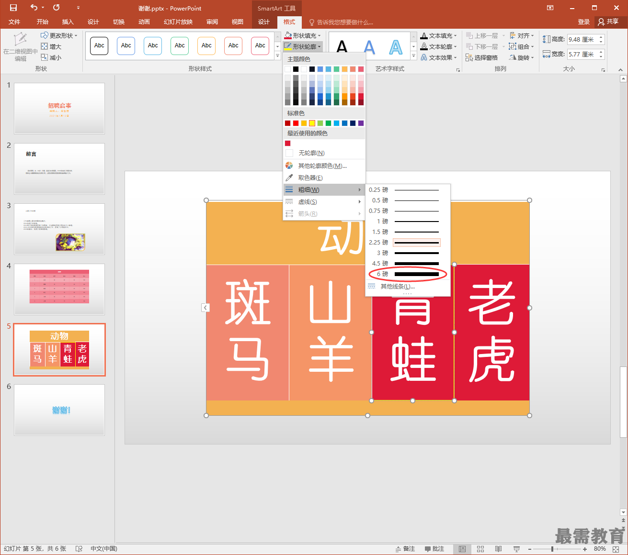
Task: Choose 2.25 磅 line weight
Action: coord(408,243)
